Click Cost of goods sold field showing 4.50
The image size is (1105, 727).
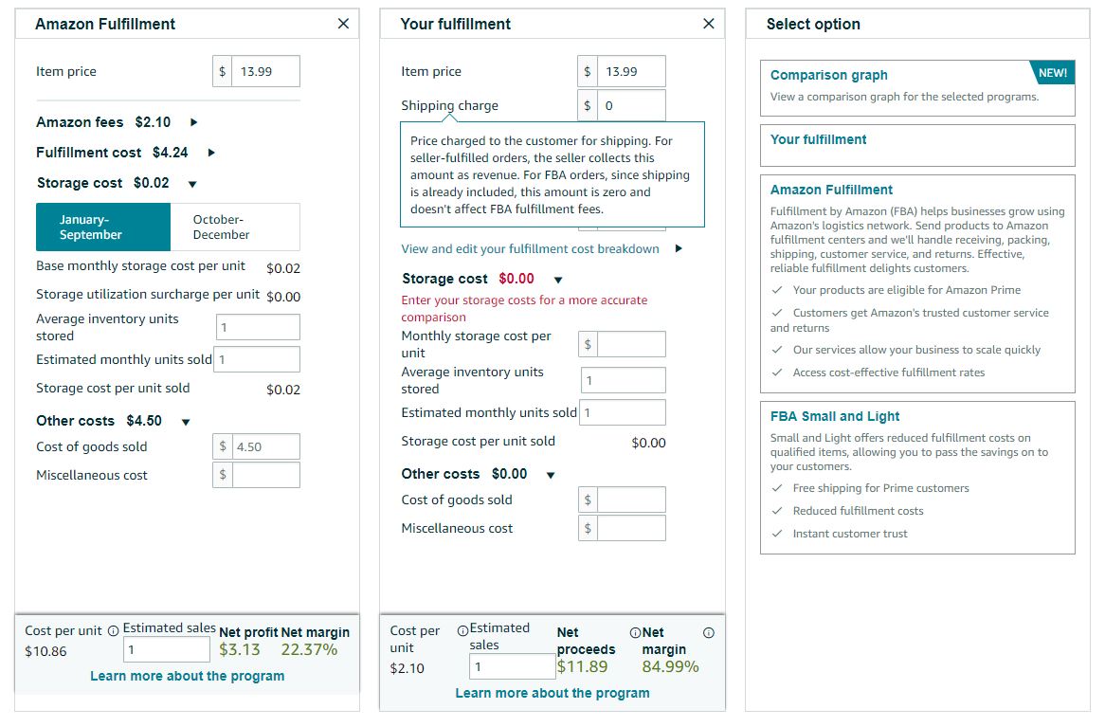pos(265,446)
